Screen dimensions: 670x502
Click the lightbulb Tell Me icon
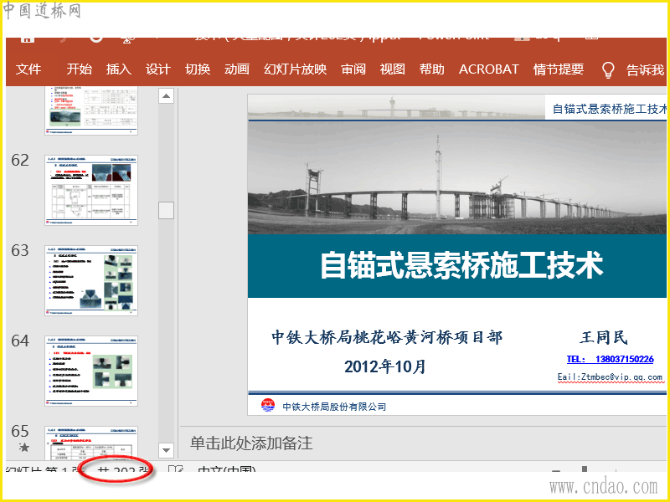point(609,69)
